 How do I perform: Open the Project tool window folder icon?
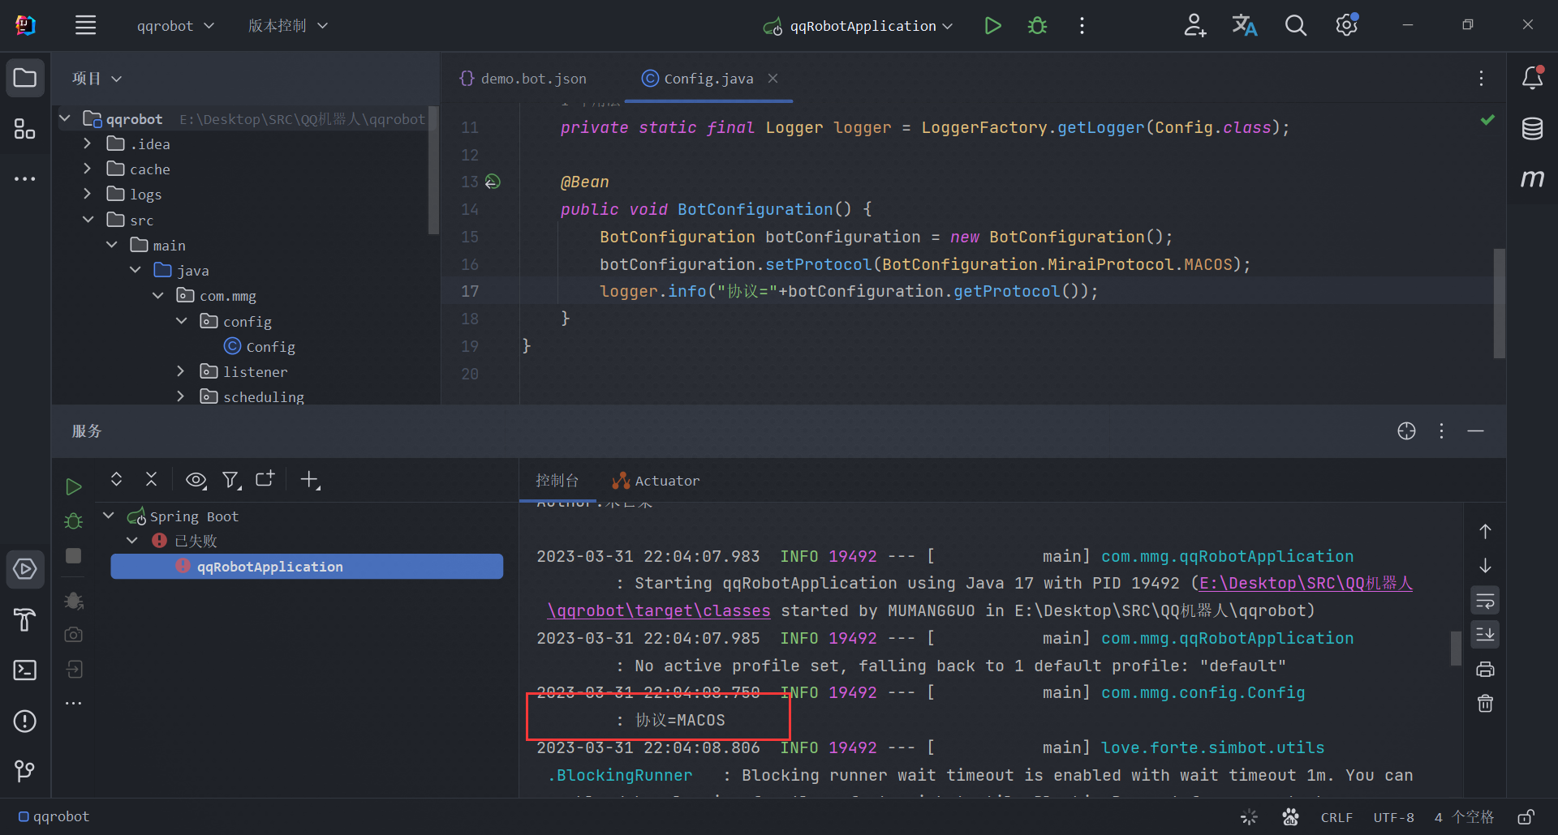pyautogui.click(x=25, y=78)
